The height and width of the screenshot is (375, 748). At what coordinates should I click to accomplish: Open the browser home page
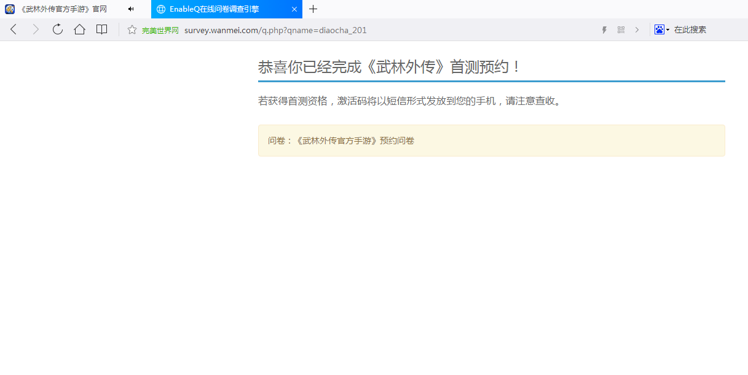tap(79, 29)
